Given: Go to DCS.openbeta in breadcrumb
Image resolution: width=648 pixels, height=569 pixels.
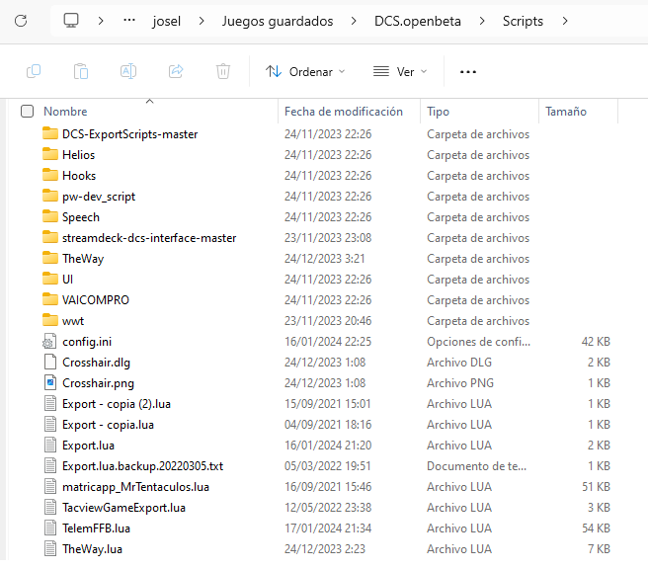Looking at the screenshot, I should click(x=418, y=21).
